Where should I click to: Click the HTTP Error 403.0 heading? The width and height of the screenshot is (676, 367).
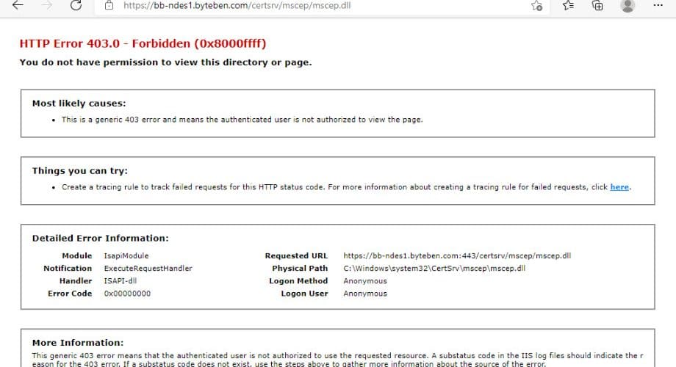pyautogui.click(x=143, y=43)
